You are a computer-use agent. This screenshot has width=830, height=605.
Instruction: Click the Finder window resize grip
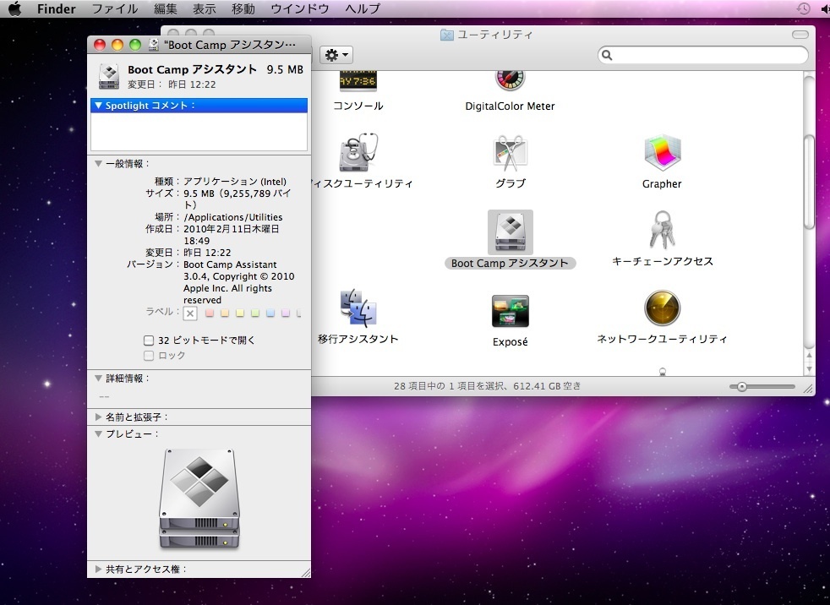click(x=808, y=389)
